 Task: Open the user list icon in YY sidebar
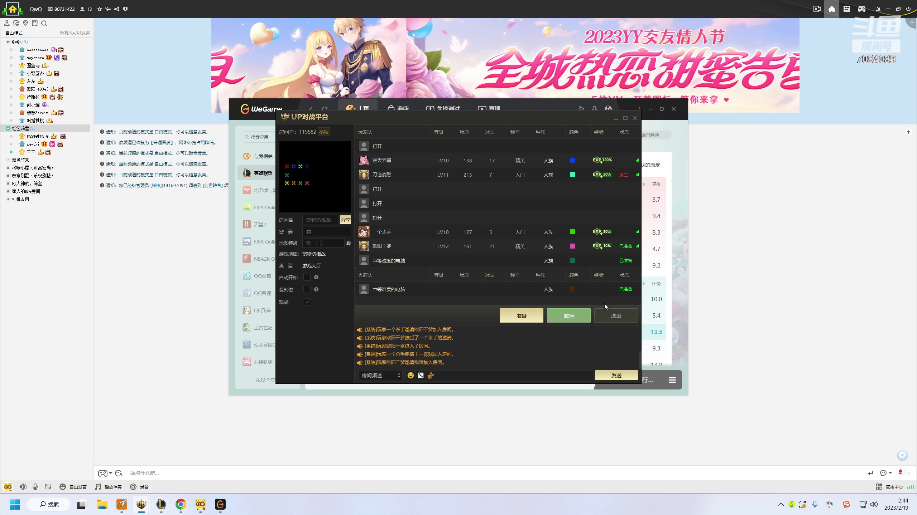click(7, 23)
